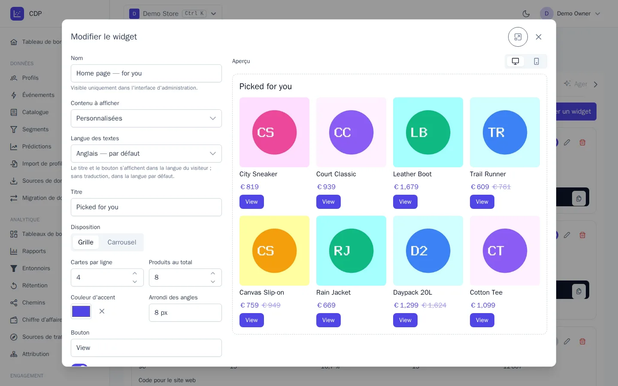Click the Arrondi des angles field

click(185, 313)
